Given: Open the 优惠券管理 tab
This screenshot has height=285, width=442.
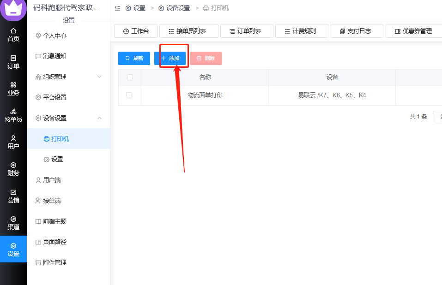Looking at the screenshot, I should (x=414, y=31).
